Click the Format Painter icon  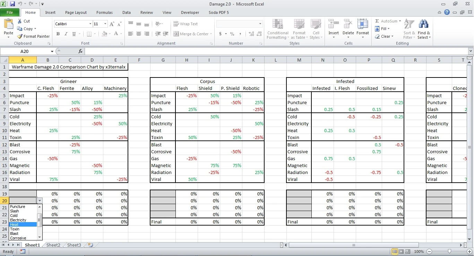tap(20, 36)
